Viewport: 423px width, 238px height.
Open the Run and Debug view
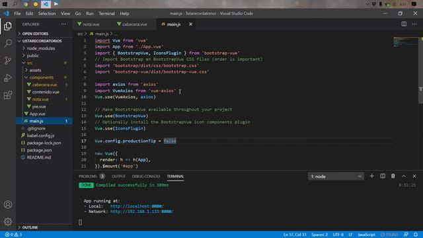[x=8, y=78]
